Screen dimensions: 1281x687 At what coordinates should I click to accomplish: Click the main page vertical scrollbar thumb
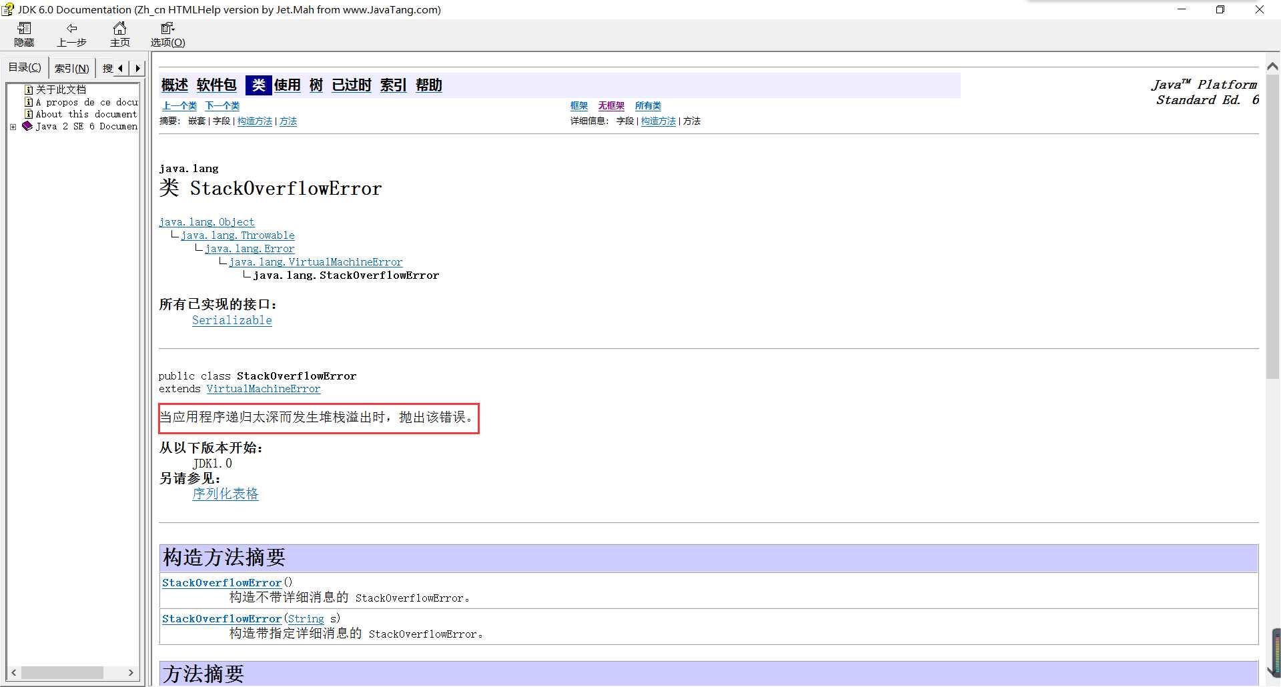(1272, 227)
